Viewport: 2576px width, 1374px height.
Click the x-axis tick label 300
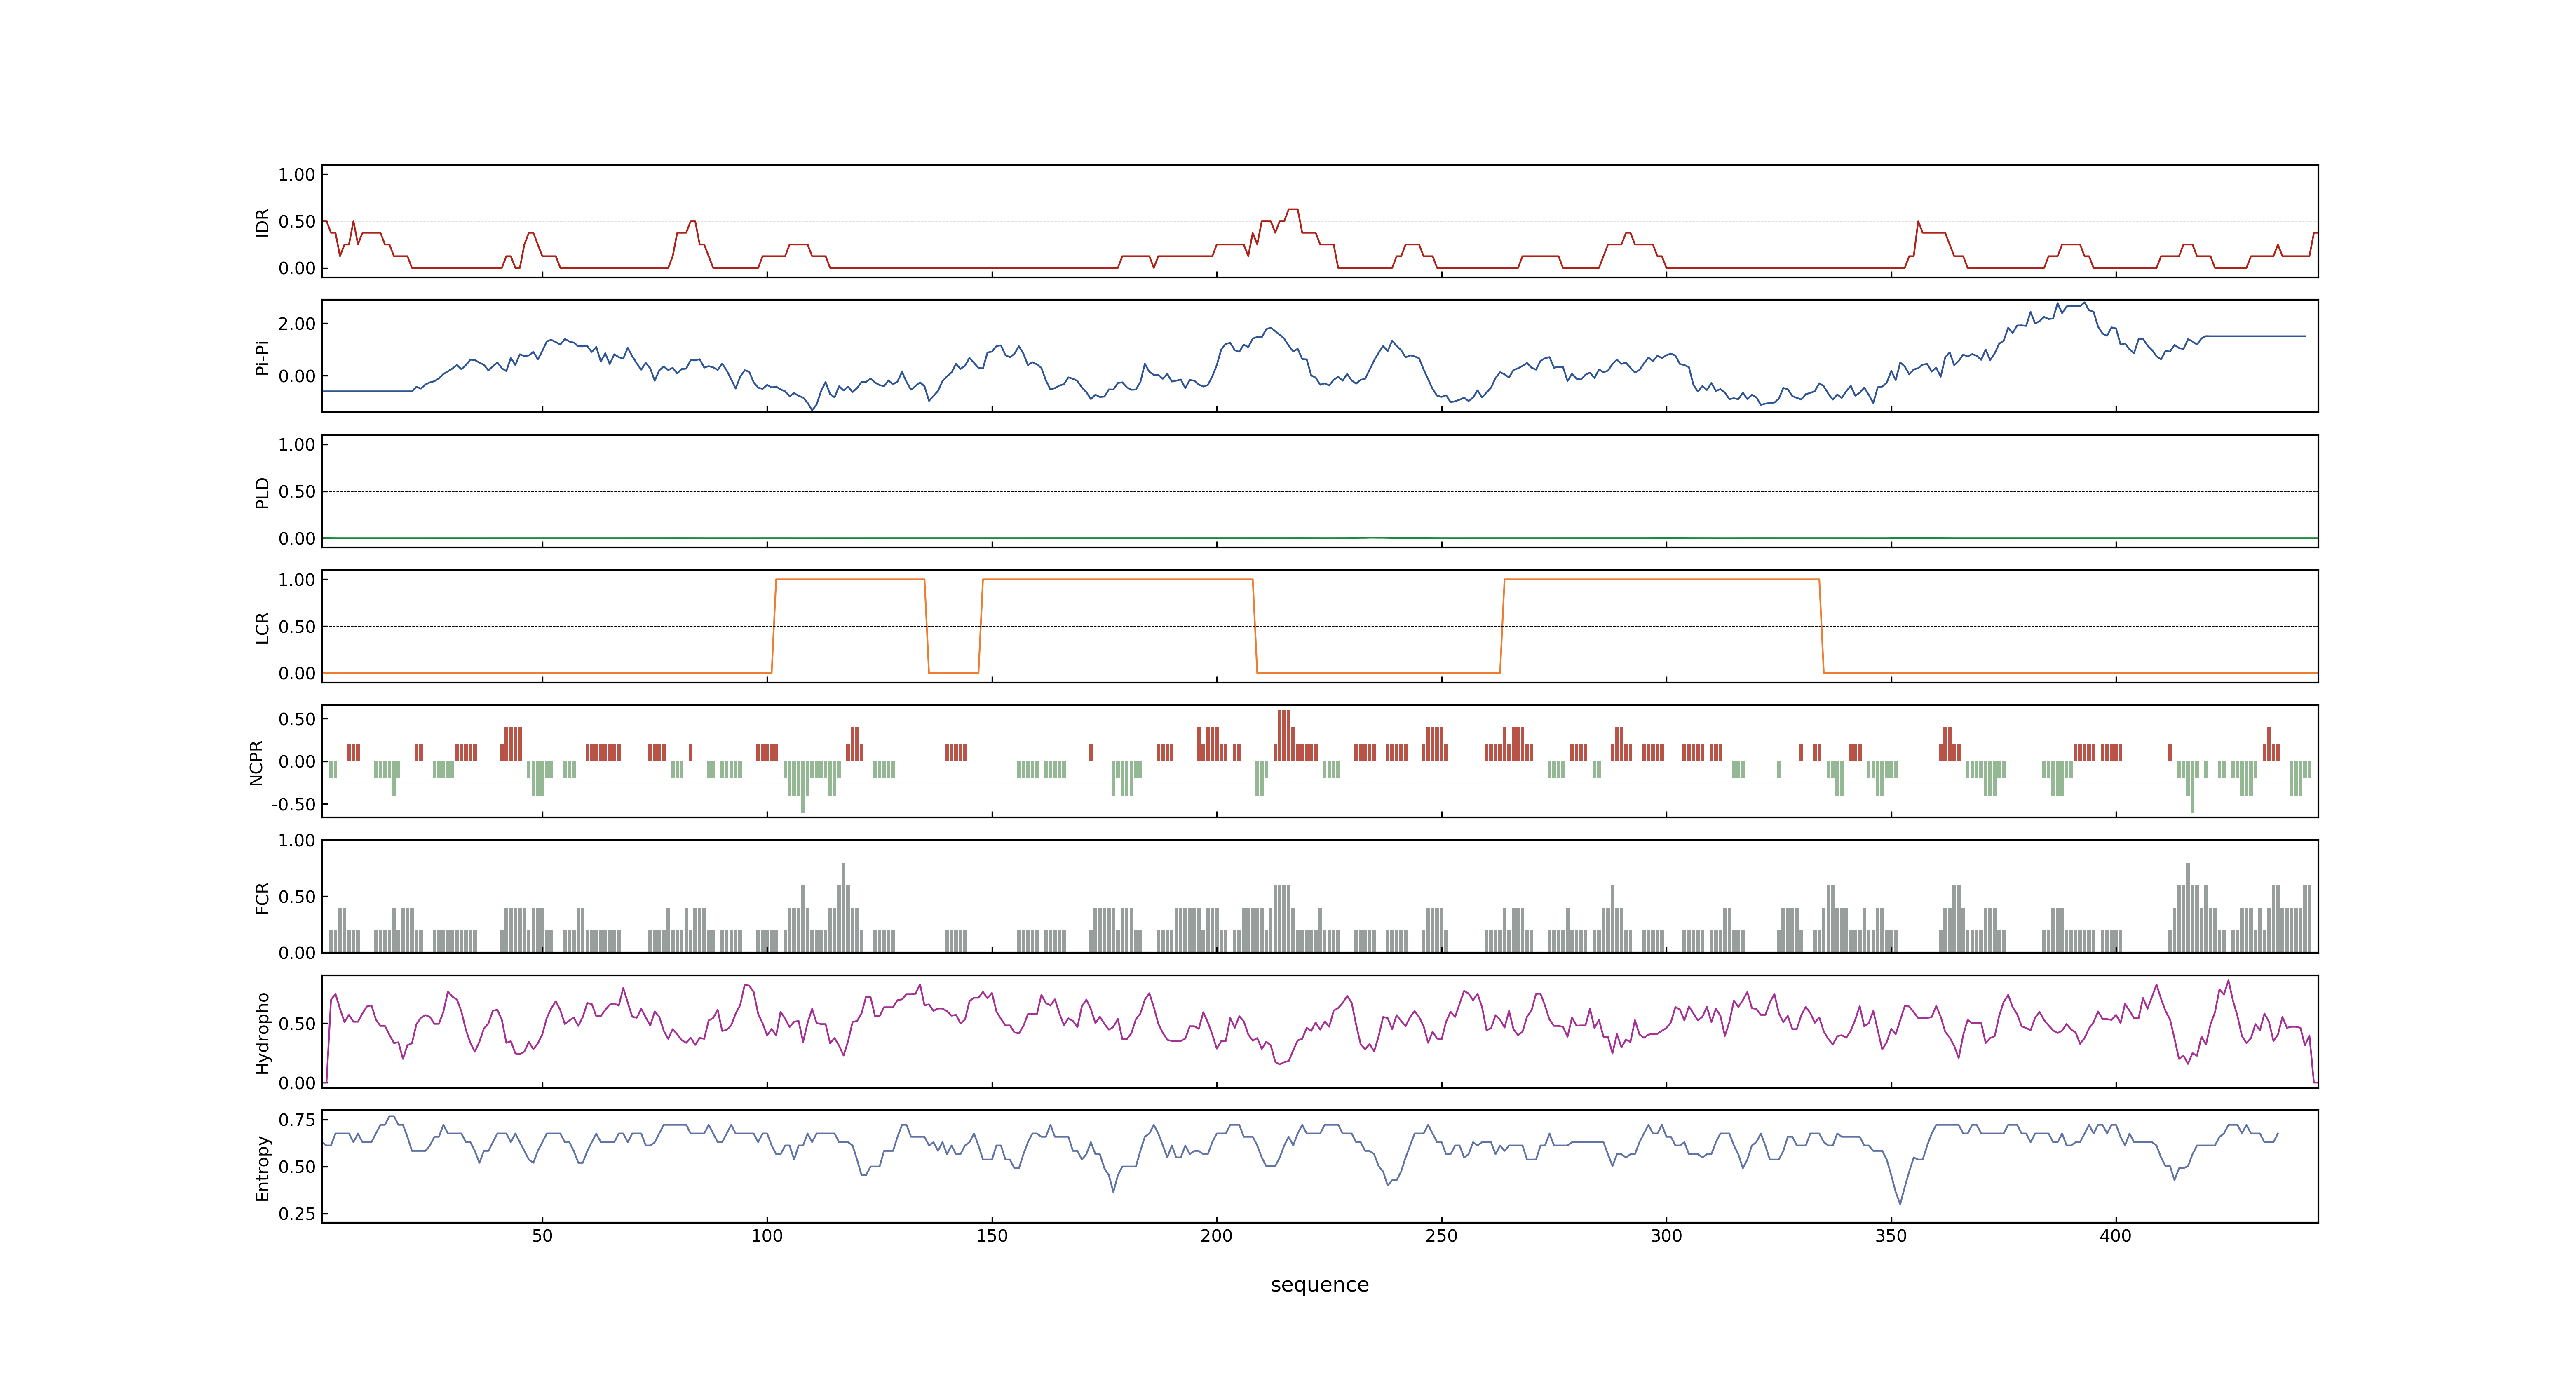(1666, 1236)
